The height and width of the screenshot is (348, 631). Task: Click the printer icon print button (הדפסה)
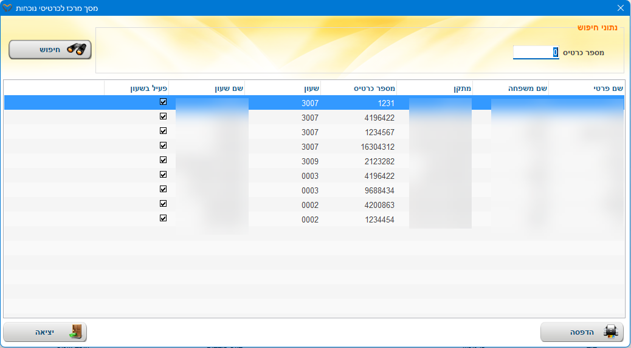tap(582, 332)
